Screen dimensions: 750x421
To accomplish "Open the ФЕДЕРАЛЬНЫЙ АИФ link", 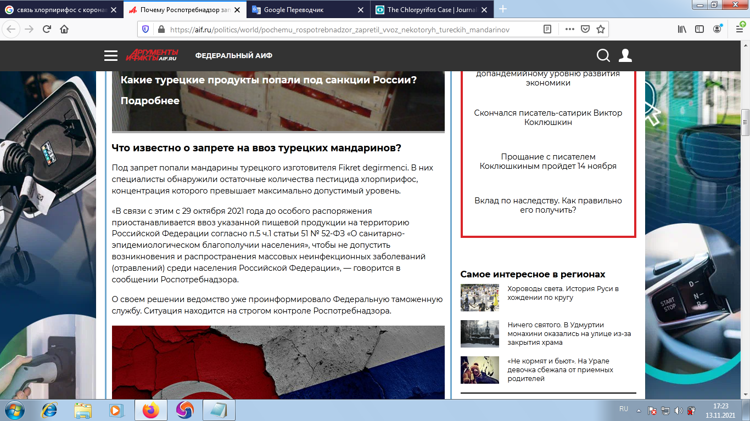I will point(233,55).
